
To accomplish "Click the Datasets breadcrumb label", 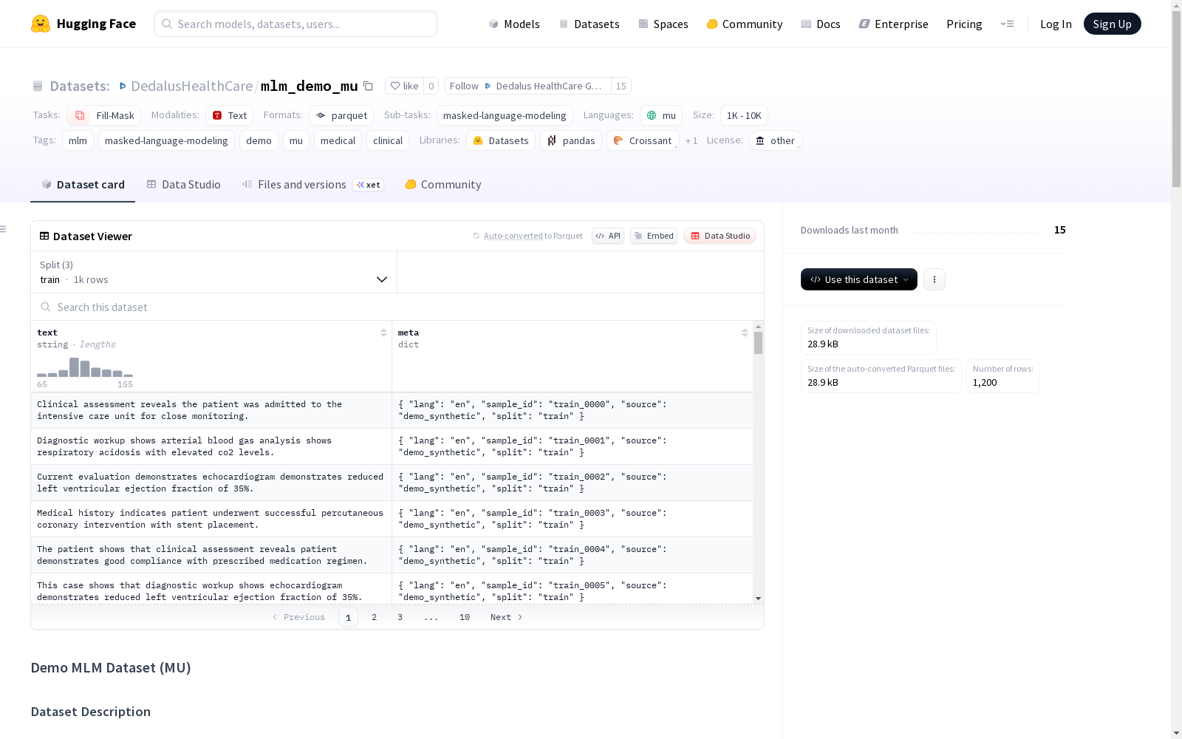I will [x=79, y=86].
